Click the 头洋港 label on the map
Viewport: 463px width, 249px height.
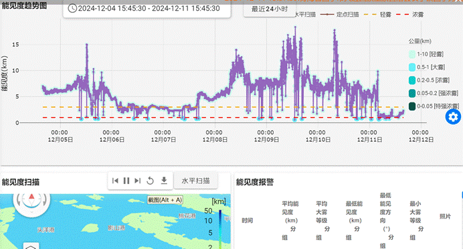point(45,230)
